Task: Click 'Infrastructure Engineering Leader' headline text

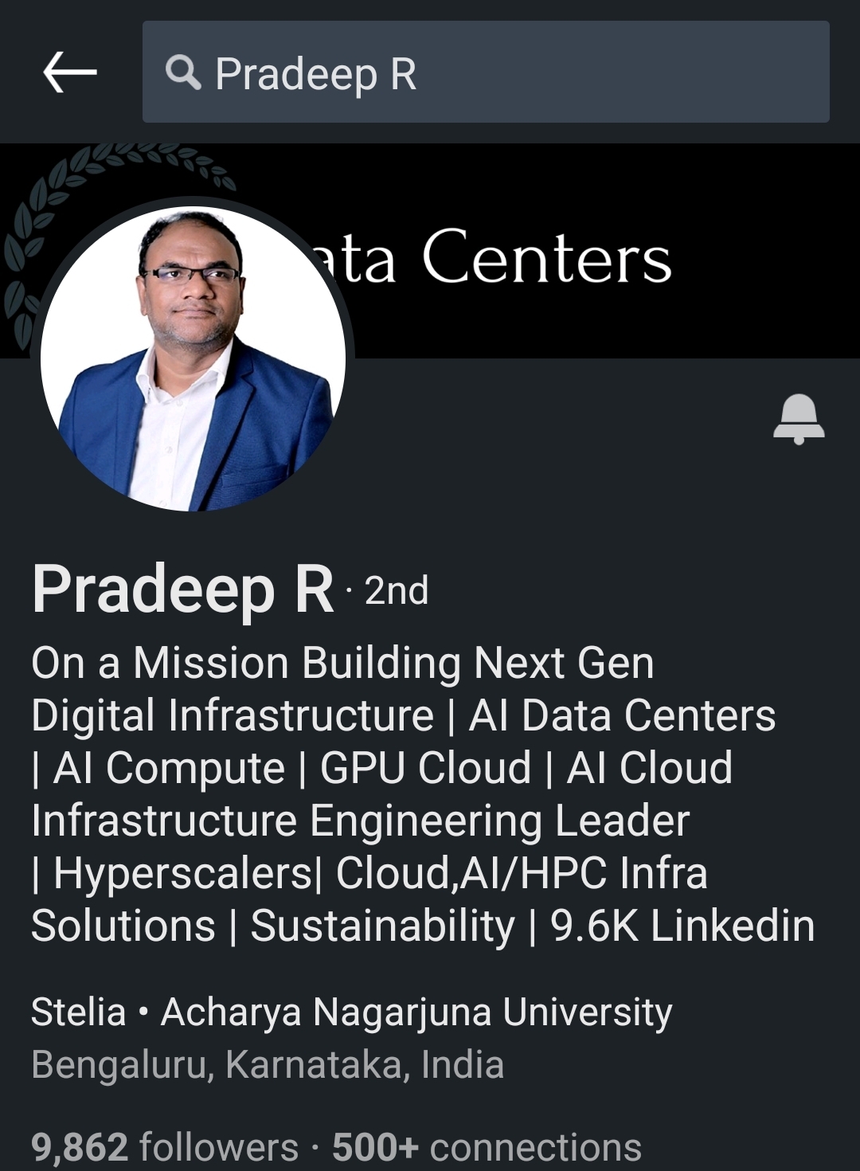Action: pyautogui.click(x=360, y=820)
